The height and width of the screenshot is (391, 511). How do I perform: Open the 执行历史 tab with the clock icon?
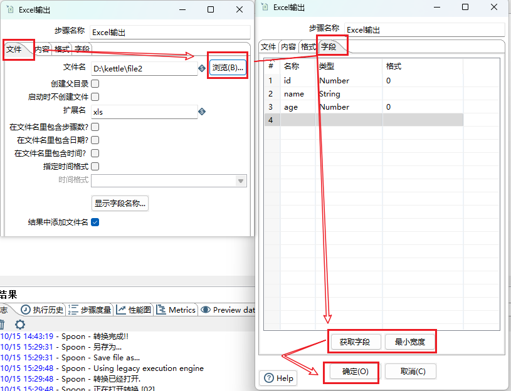(x=42, y=310)
